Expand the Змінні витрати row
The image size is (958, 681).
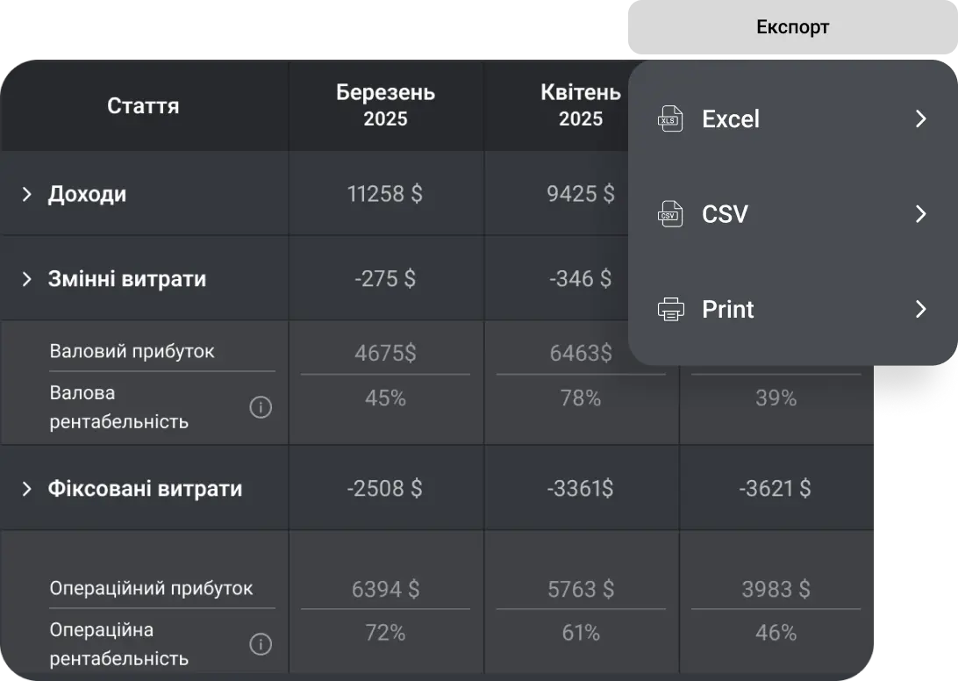(x=25, y=278)
